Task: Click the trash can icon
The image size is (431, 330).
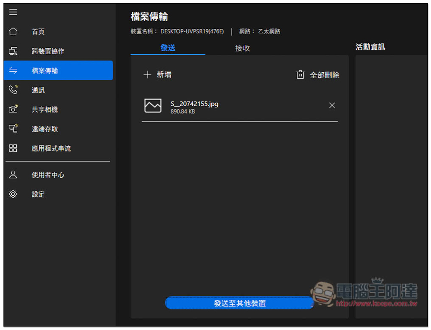Action: coord(300,74)
